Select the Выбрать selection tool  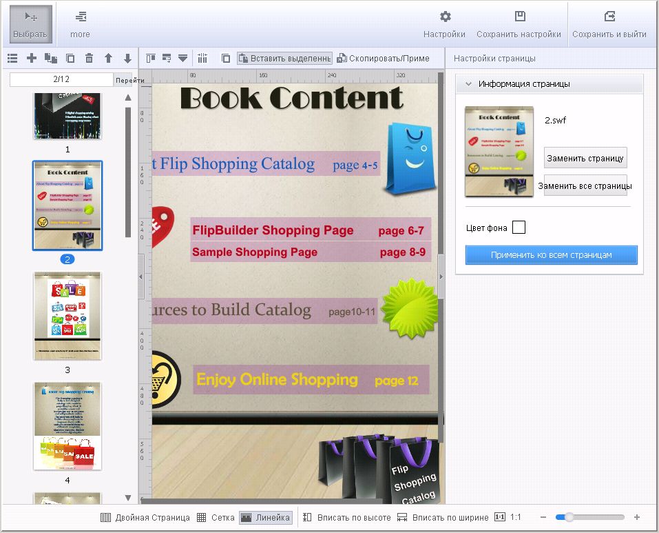(31, 24)
